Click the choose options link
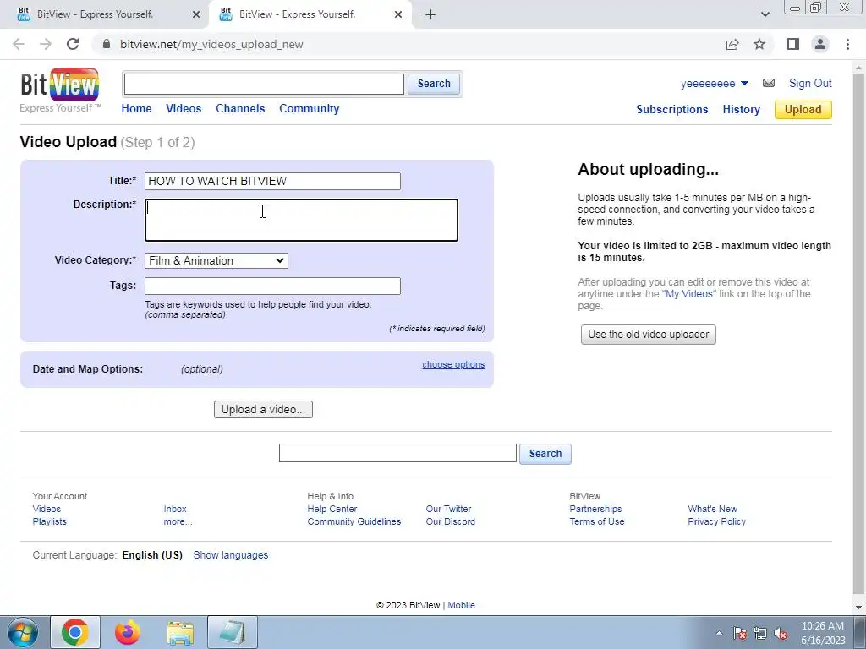This screenshot has width=866, height=649. pyautogui.click(x=453, y=364)
